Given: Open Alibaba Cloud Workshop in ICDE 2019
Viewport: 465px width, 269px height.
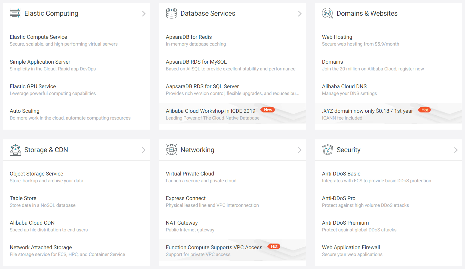Looking at the screenshot, I should click(x=211, y=111).
